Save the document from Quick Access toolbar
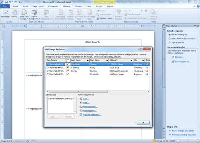 click(x=6, y=2)
